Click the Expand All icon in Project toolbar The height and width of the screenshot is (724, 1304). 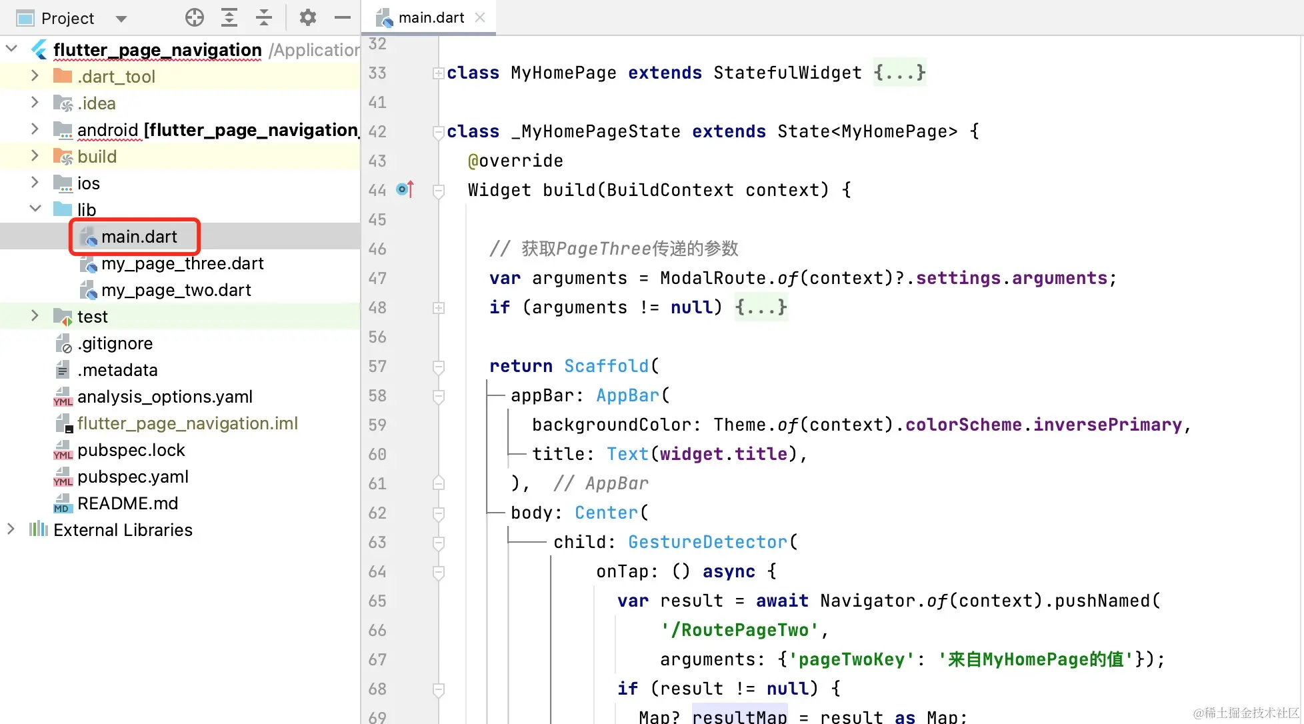point(229,18)
